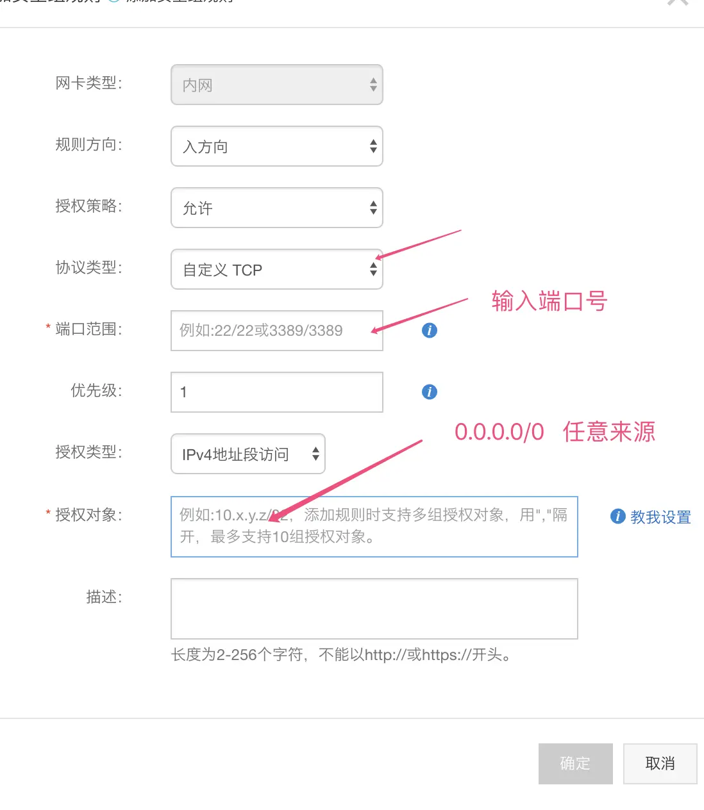Open the 规则方向 dropdown showing 入方向
This screenshot has height=810, width=704.
pos(277,146)
